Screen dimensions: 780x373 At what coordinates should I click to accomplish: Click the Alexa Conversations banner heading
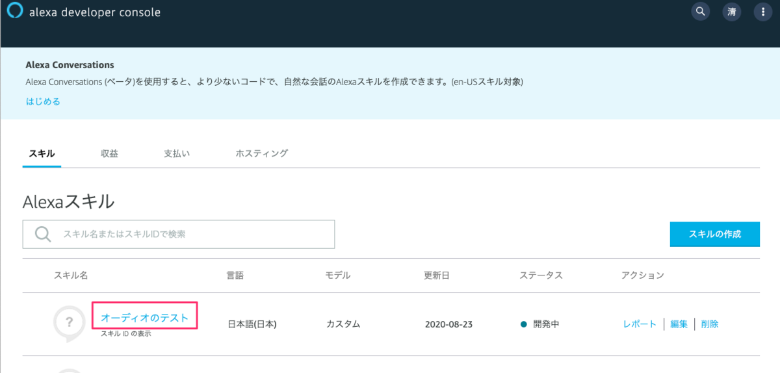pyautogui.click(x=70, y=65)
